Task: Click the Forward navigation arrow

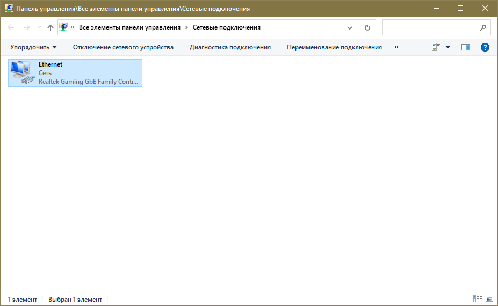Action: tap(26, 27)
